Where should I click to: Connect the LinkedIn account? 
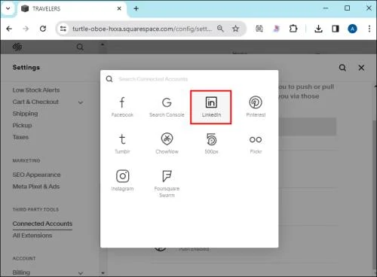(211, 107)
